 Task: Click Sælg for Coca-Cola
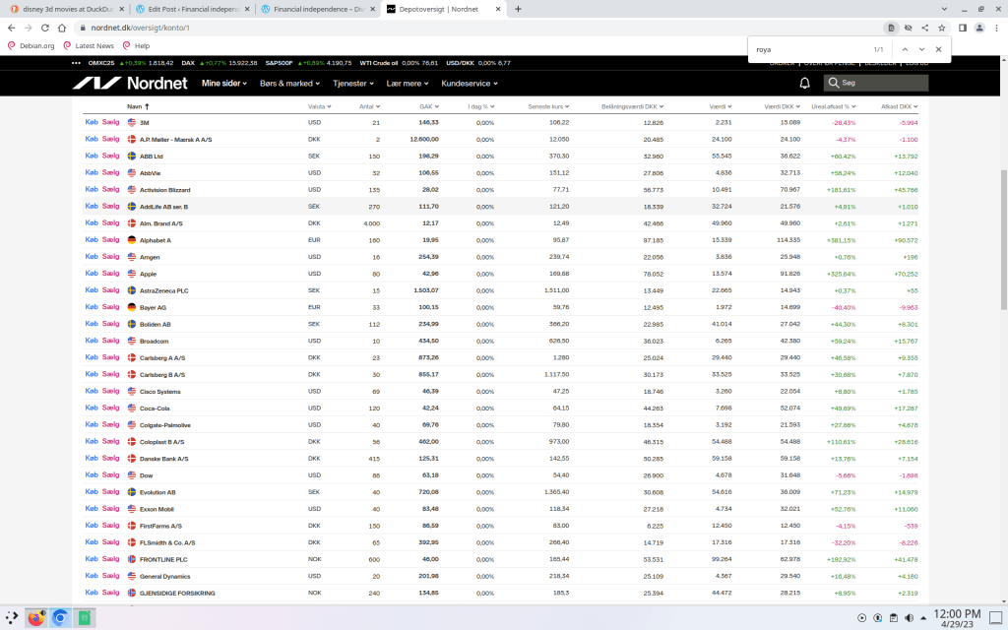pyautogui.click(x=110, y=408)
